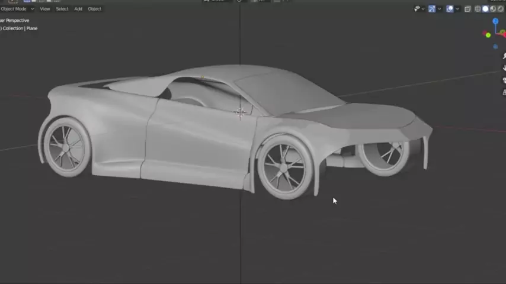This screenshot has width=506, height=284.
Task: Select Solid viewport shading mode
Action: (485, 9)
